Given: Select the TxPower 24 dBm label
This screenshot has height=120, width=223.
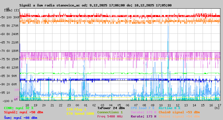Looking at the screenshot, I should [x=111, y=108].
